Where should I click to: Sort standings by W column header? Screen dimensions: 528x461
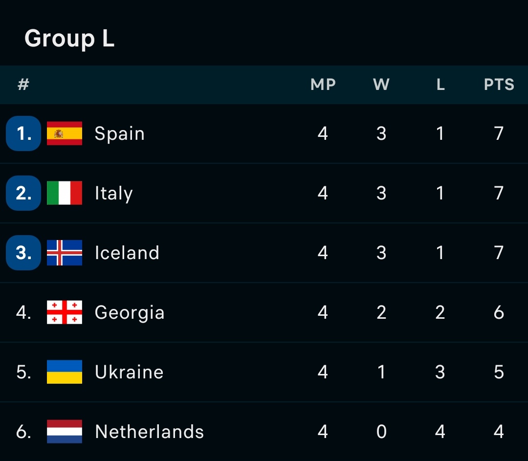coord(381,85)
